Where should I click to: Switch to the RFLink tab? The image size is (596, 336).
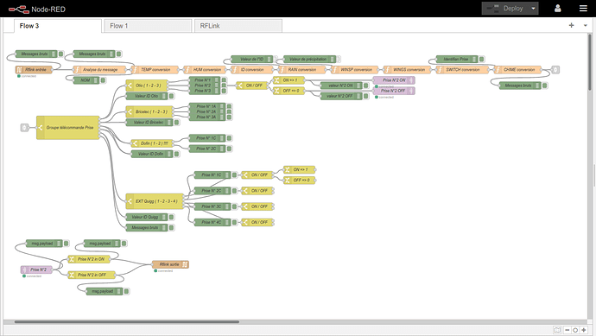click(238, 26)
